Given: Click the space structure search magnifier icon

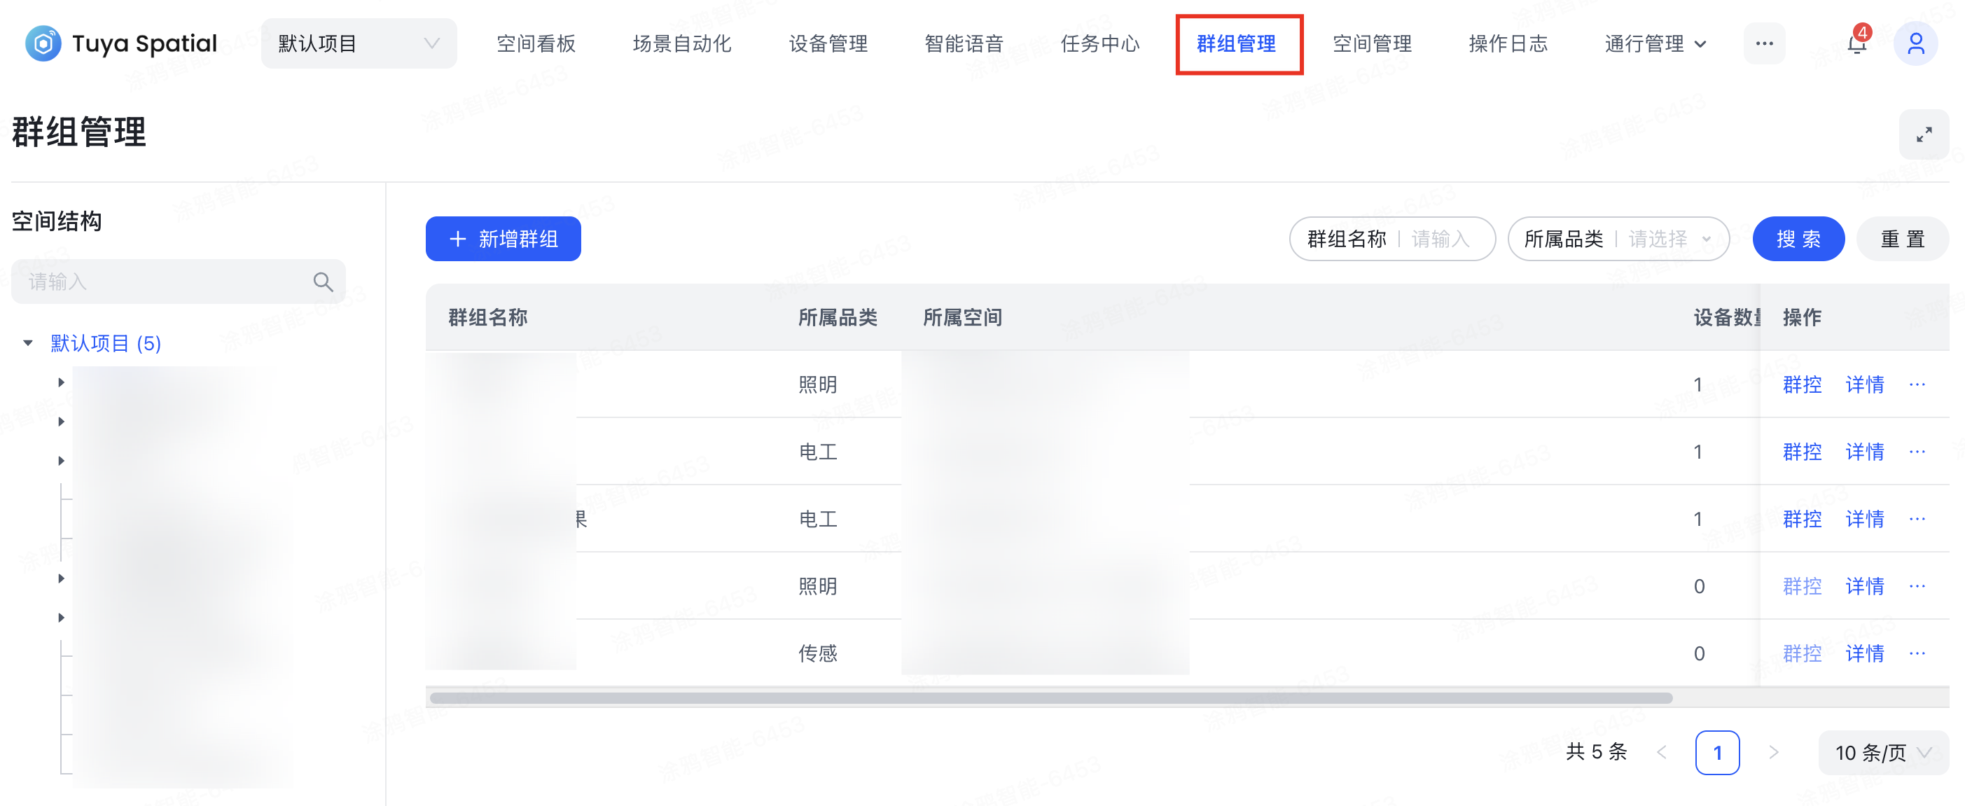Looking at the screenshot, I should [323, 282].
